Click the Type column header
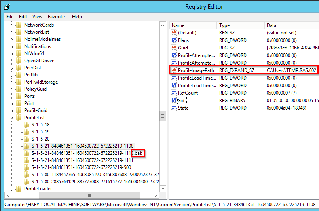The width and height of the screenshot is (319, 211). point(241,25)
